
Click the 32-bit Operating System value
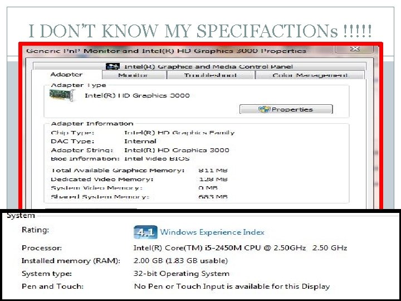click(181, 274)
